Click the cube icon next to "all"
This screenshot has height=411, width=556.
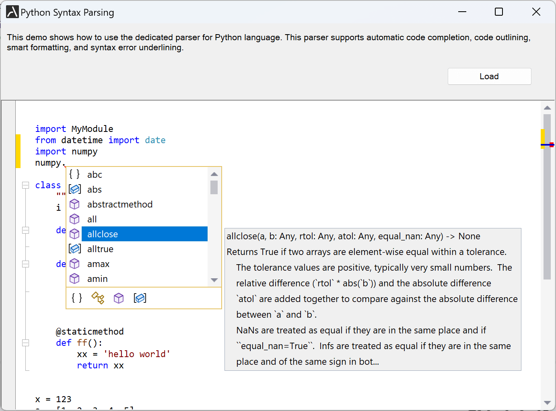75,219
